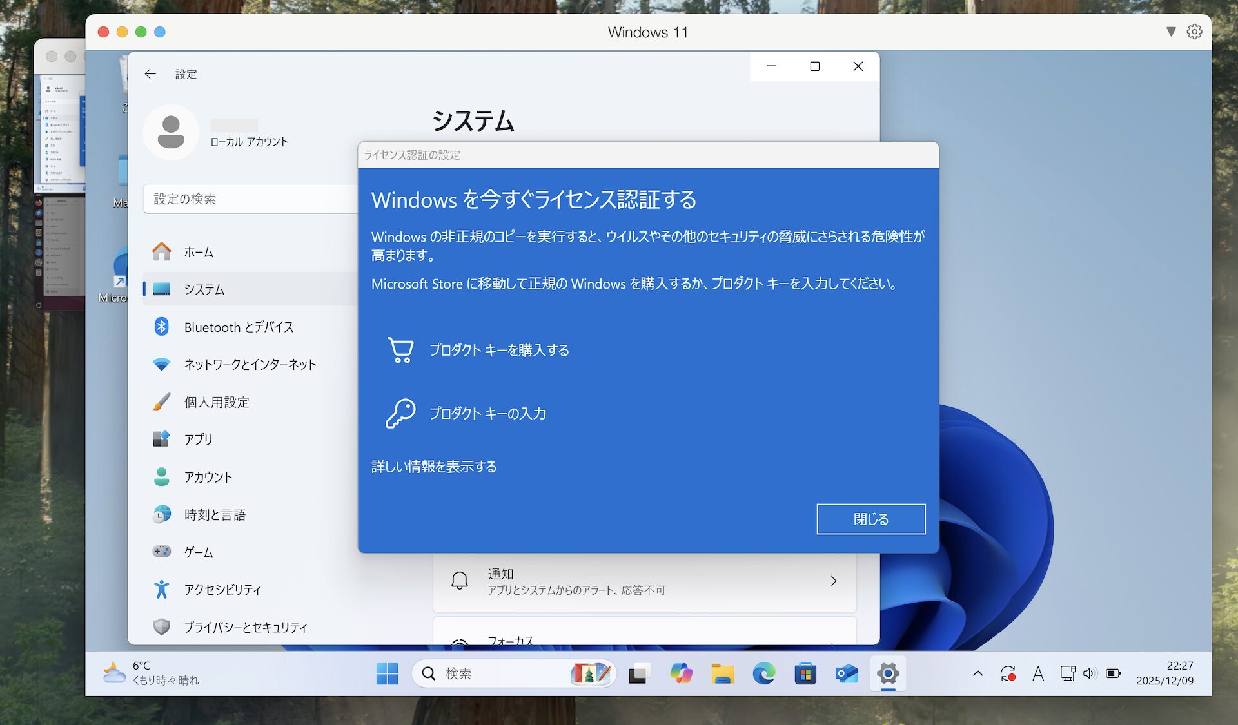Open Task View on the taskbar

click(639, 674)
